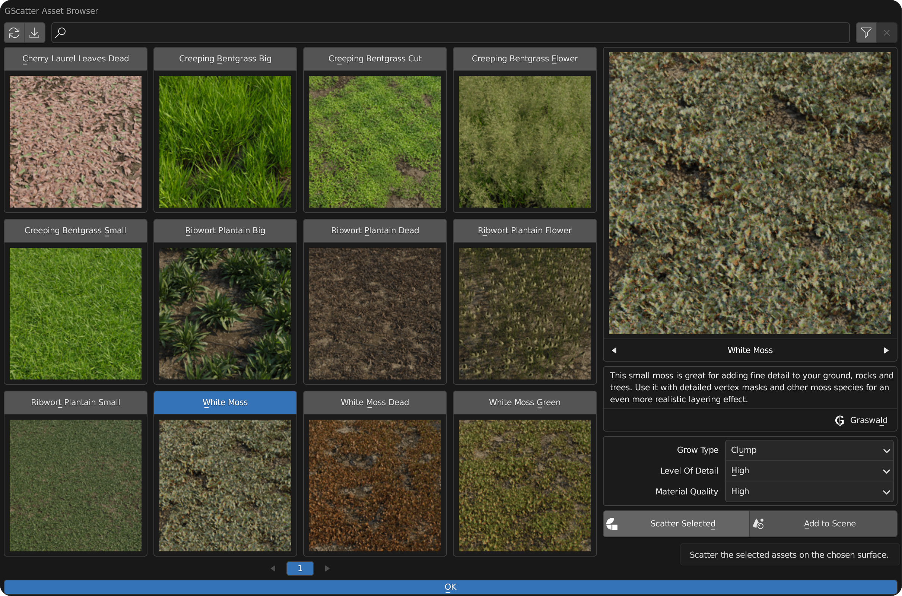Toggle selection of Creeping Bentgrass Big
902x596 pixels.
click(225, 58)
